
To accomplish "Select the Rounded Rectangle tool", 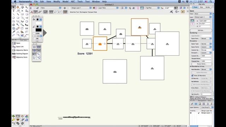I will click(x=26, y=14).
